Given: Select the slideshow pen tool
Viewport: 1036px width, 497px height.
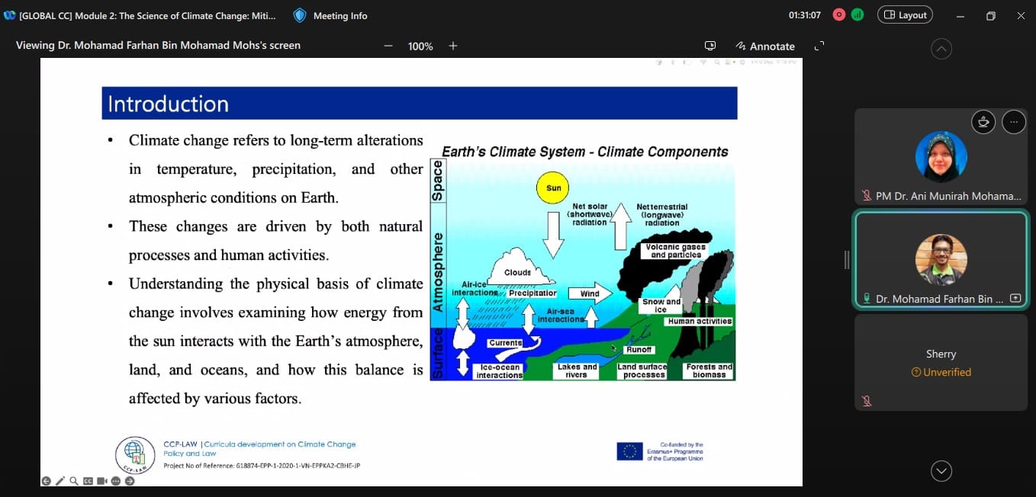Looking at the screenshot, I should [60, 481].
